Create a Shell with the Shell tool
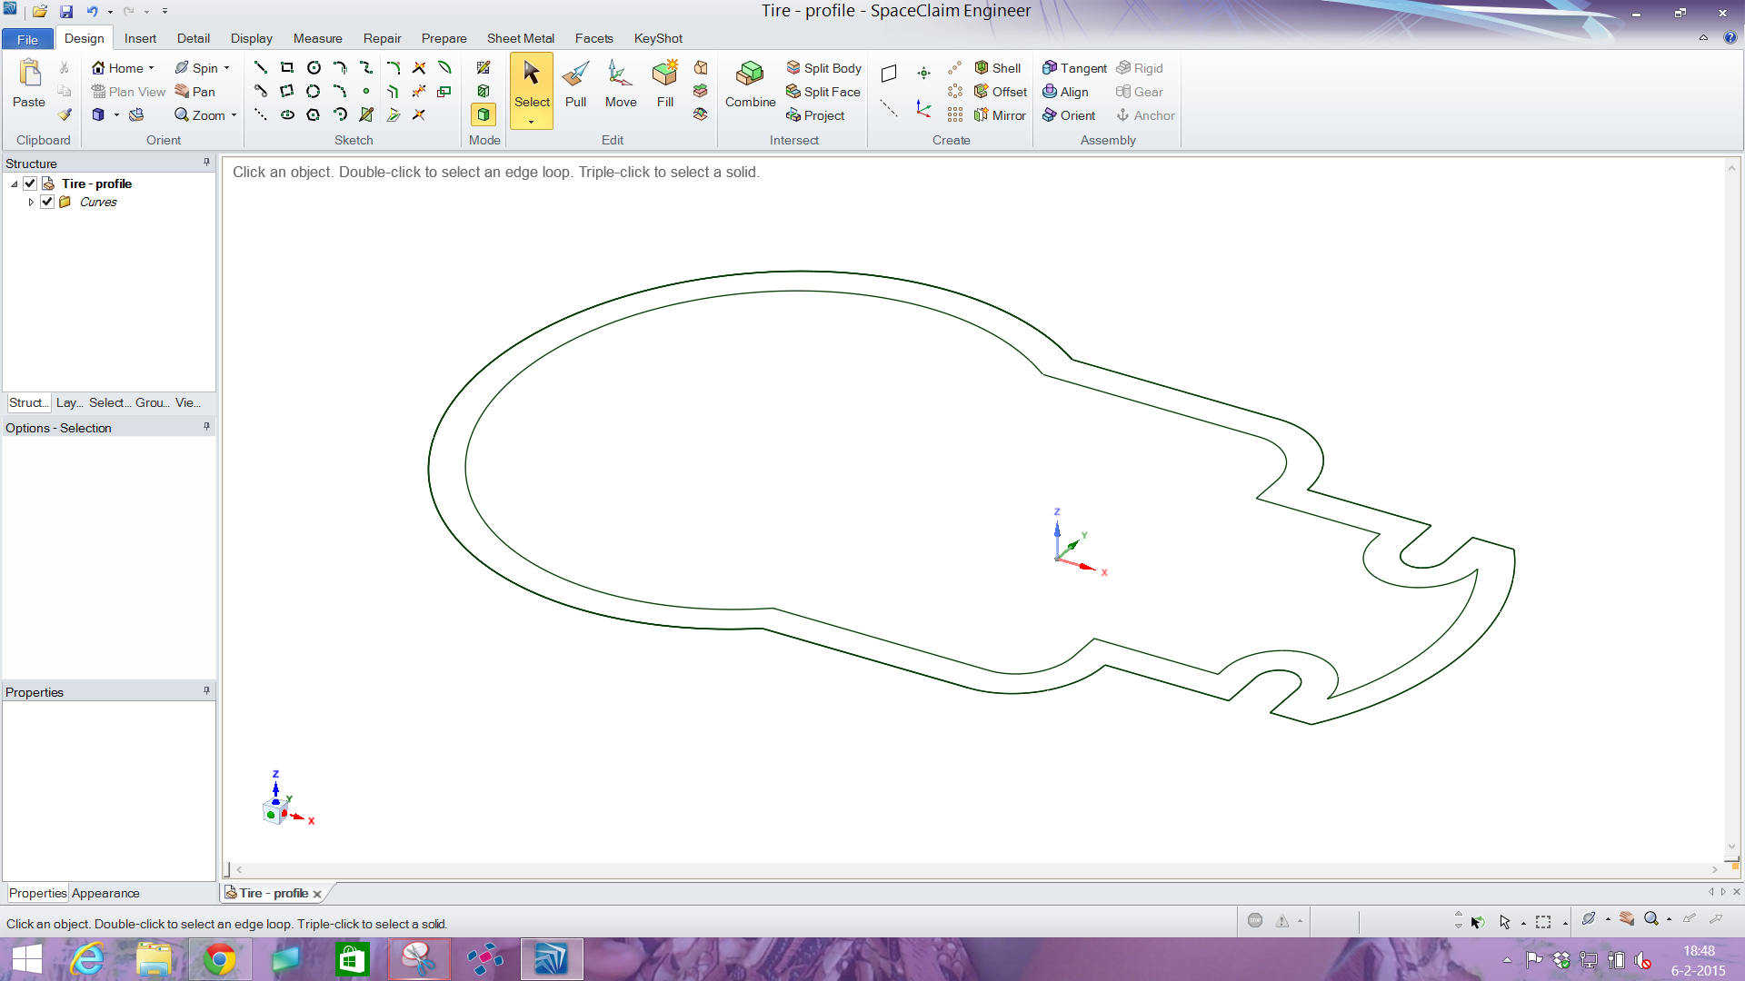This screenshot has height=981, width=1745. (997, 68)
